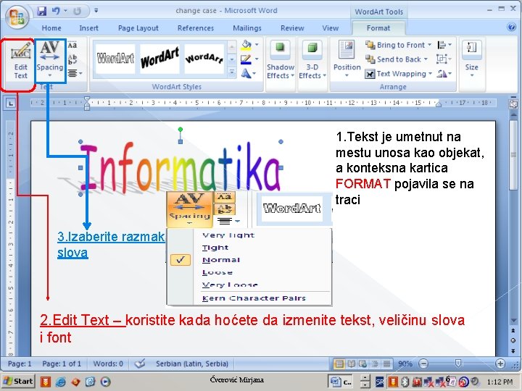
Task: Click the Serbian (Latin, Serbia) language indicator
Action: [192, 363]
